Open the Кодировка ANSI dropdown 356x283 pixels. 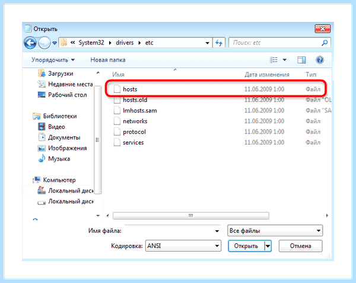click(183, 246)
